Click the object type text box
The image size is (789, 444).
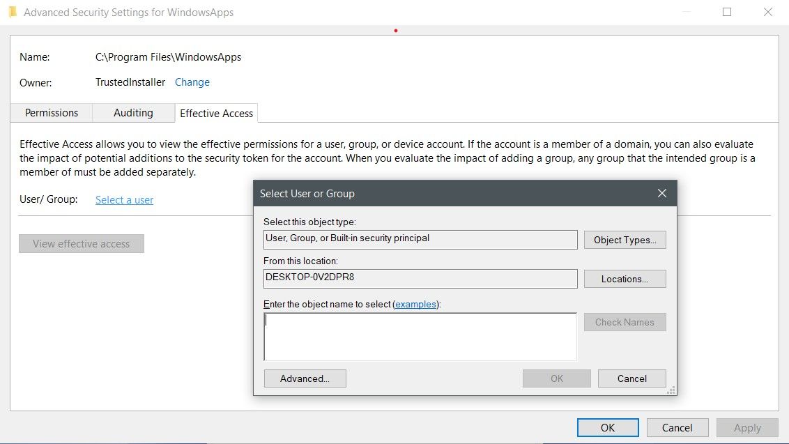click(418, 239)
